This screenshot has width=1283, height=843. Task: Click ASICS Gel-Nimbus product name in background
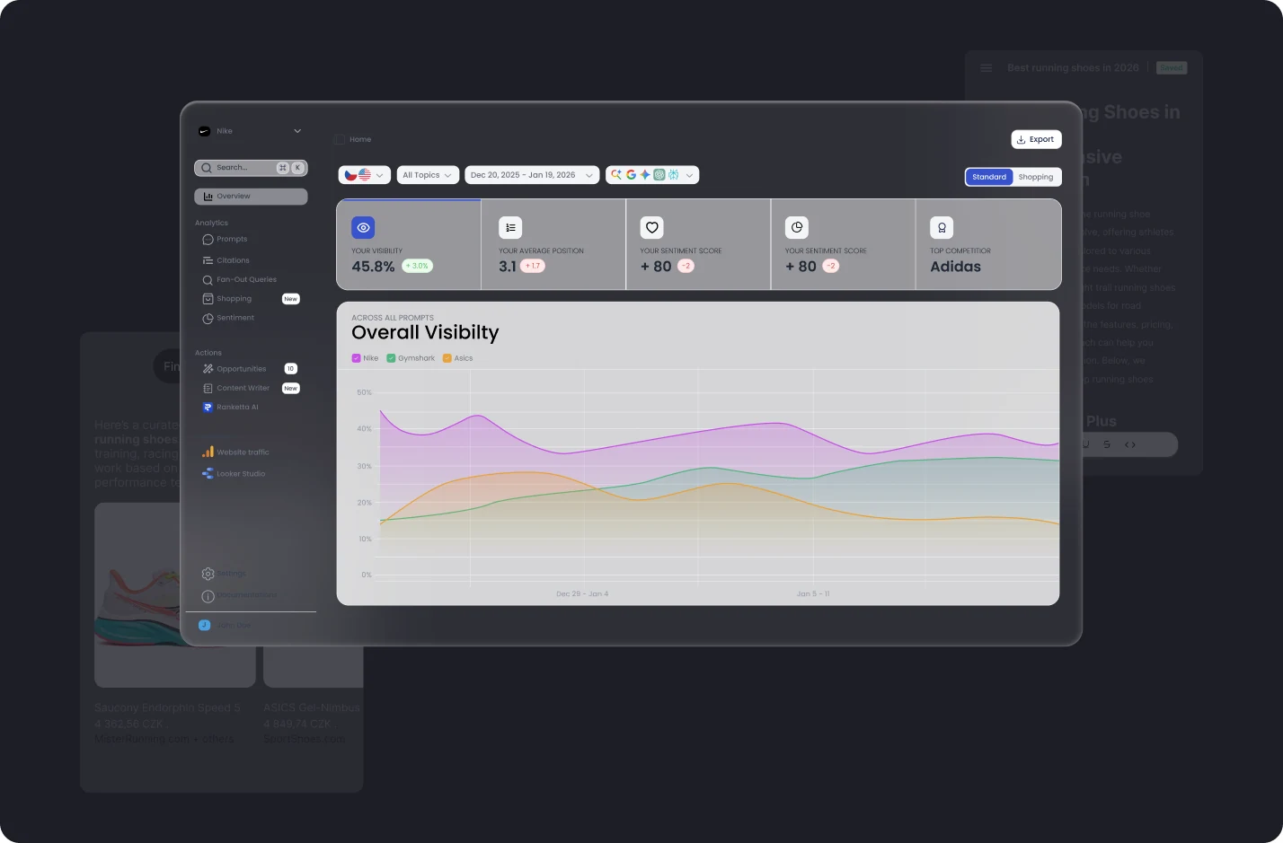(x=312, y=707)
